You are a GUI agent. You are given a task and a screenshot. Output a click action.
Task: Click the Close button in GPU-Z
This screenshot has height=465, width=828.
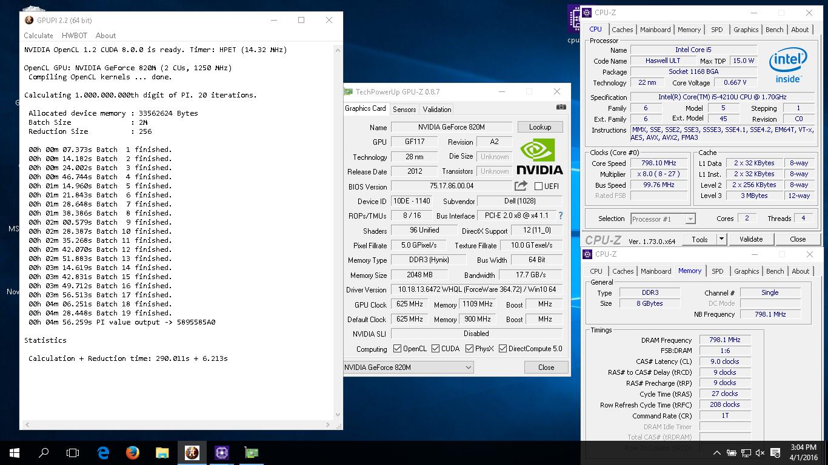(x=546, y=368)
